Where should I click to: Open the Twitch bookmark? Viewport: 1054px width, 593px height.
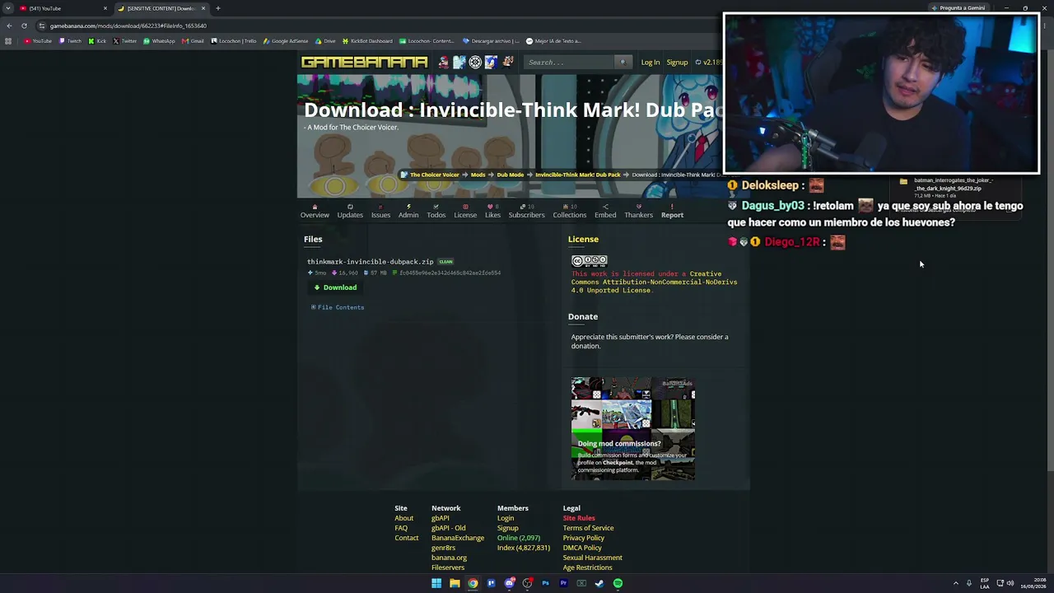[71, 41]
